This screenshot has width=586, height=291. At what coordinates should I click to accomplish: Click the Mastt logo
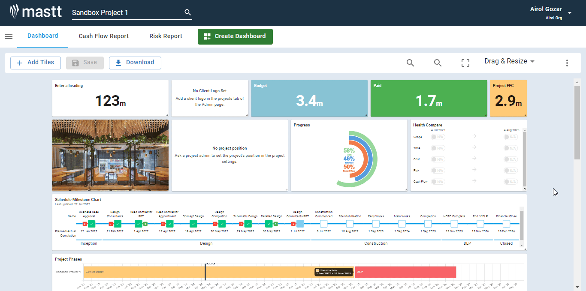click(36, 12)
